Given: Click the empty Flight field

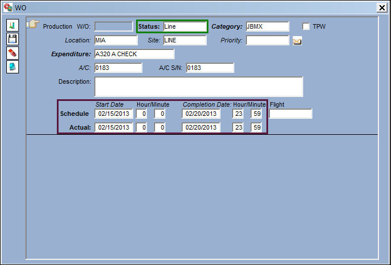Looking at the screenshot, I should click(291, 114).
